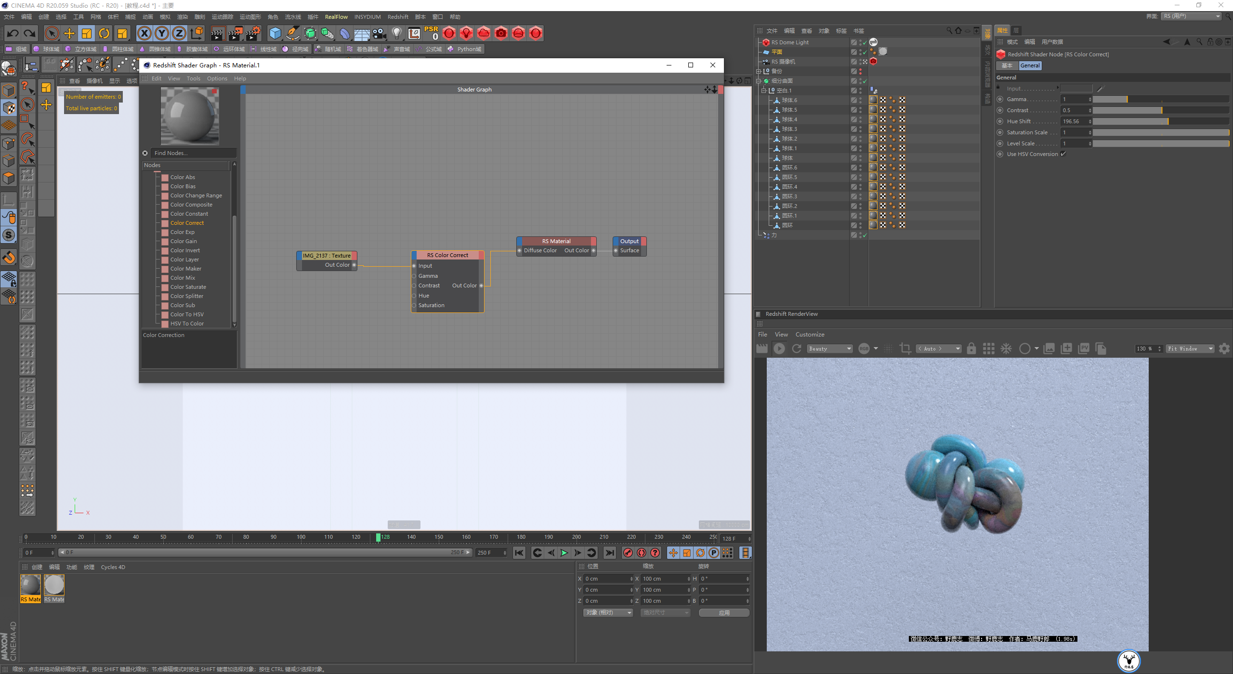Open the Redshift menu
Image resolution: width=1233 pixels, height=674 pixels.
click(397, 17)
